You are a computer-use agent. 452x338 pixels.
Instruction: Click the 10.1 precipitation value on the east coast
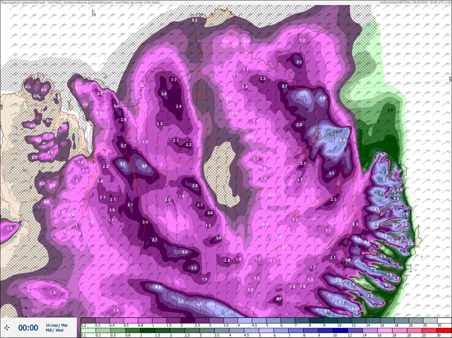click(x=405, y=214)
